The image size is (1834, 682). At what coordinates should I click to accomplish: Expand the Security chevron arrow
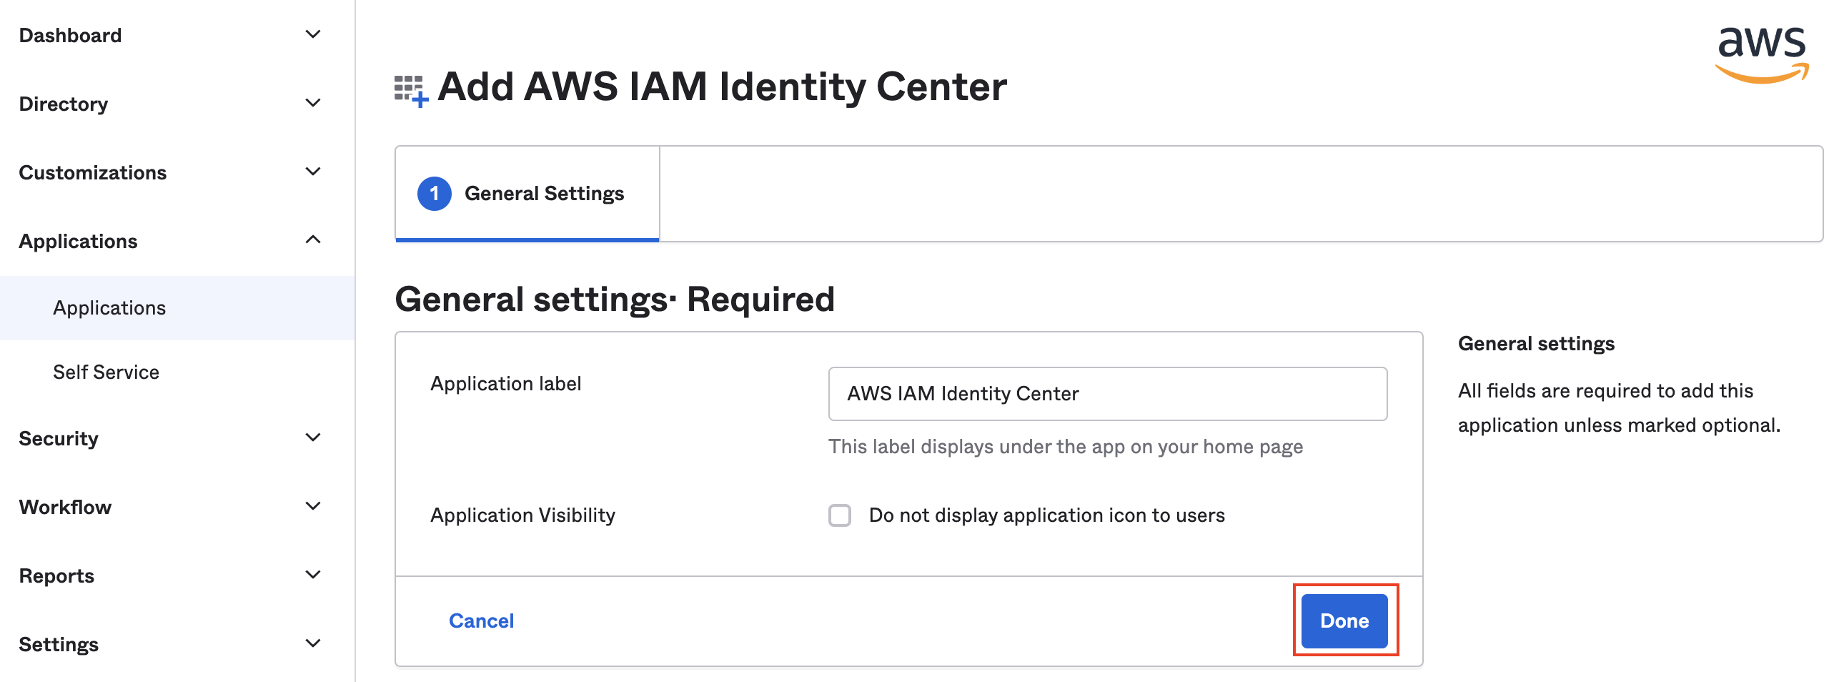(313, 438)
